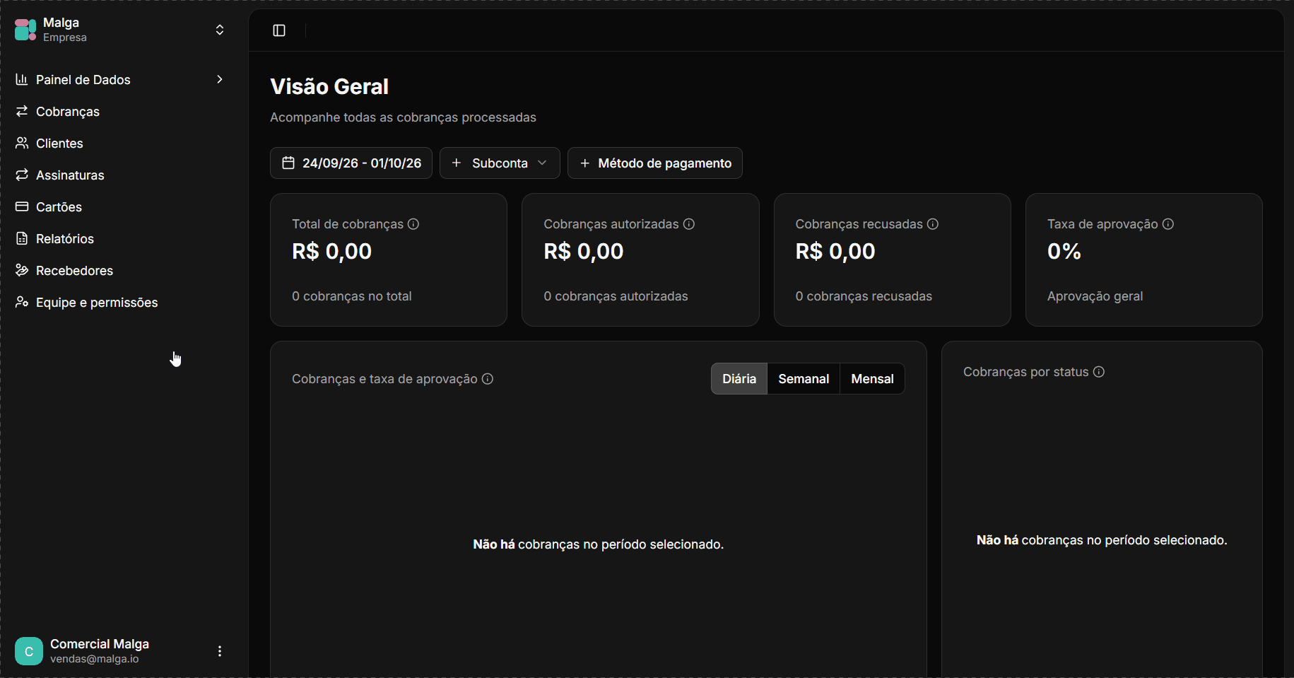Show info for Cobranças e taxa de aprovação
Viewport: 1294px width, 678px height.
tap(488, 379)
